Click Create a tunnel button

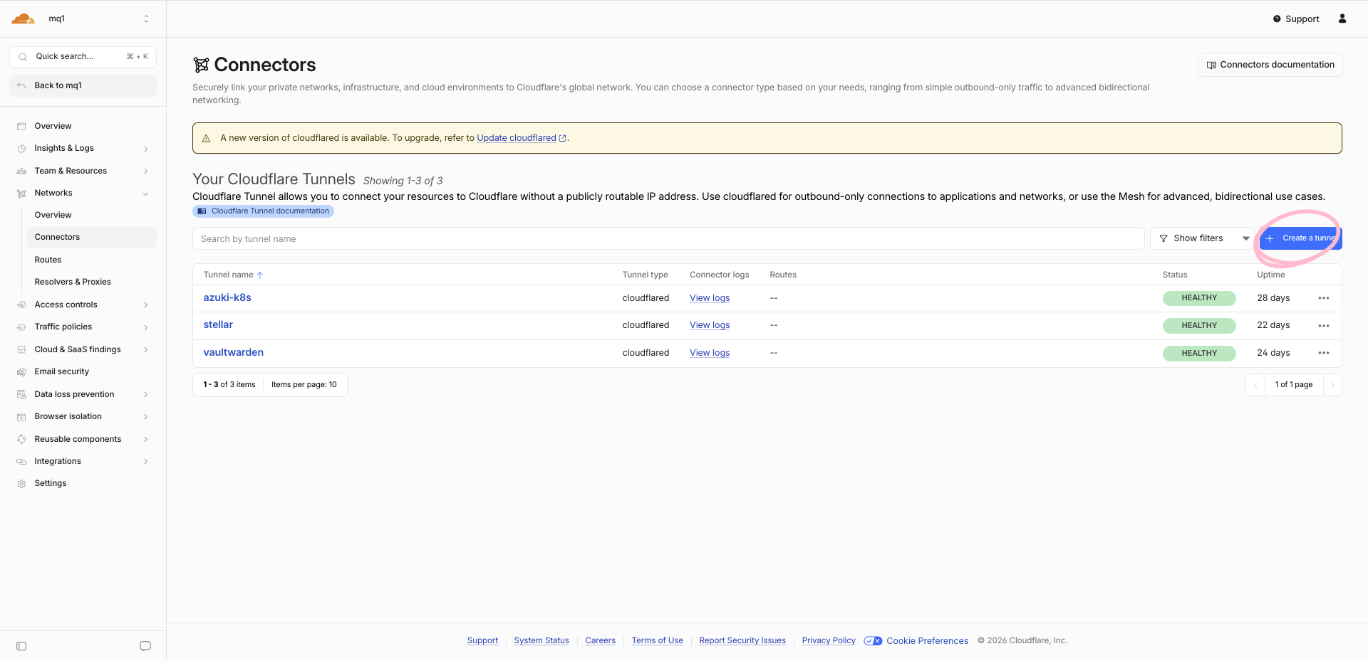1301,238
